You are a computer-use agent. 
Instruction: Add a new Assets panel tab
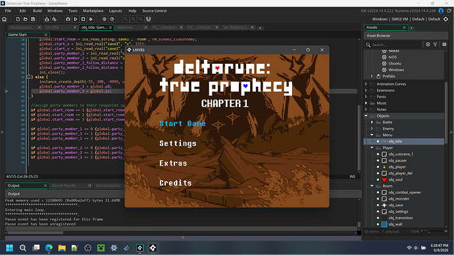[411, 28]
